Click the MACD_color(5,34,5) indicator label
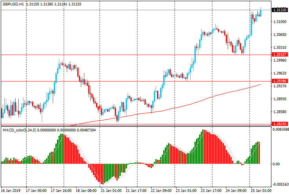Viewport: 289px width, 195px height. (19, 130)
